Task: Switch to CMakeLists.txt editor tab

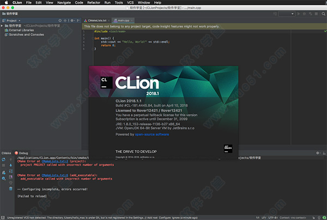Action: [x=97, y=21]
